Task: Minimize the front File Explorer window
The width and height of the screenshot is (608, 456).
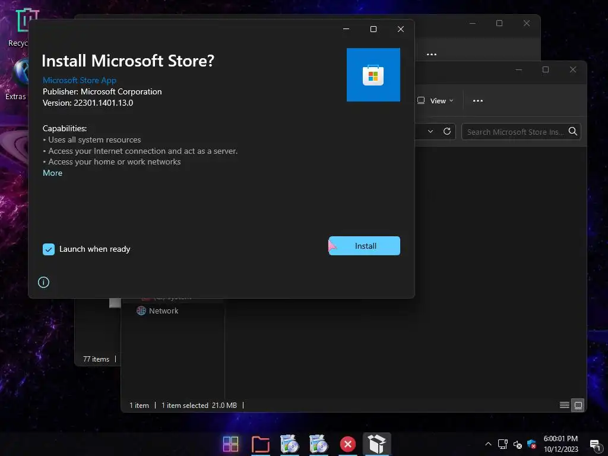Action: point(519,69)
